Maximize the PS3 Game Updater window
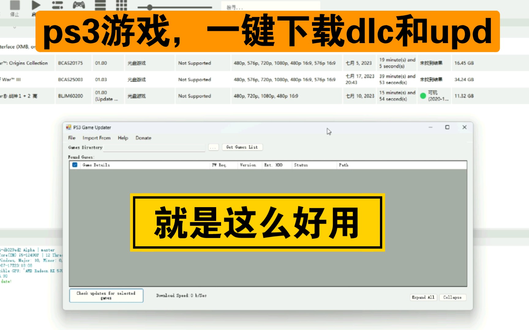Image resolution: width=529 pixels, height=330 pixels. (447, 127)
